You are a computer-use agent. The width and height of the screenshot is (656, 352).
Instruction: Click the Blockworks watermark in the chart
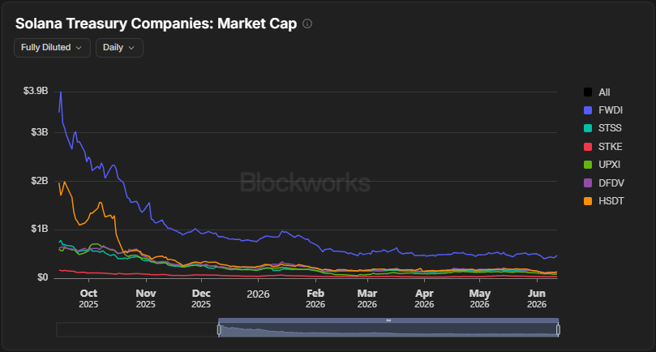click(305, 183)
